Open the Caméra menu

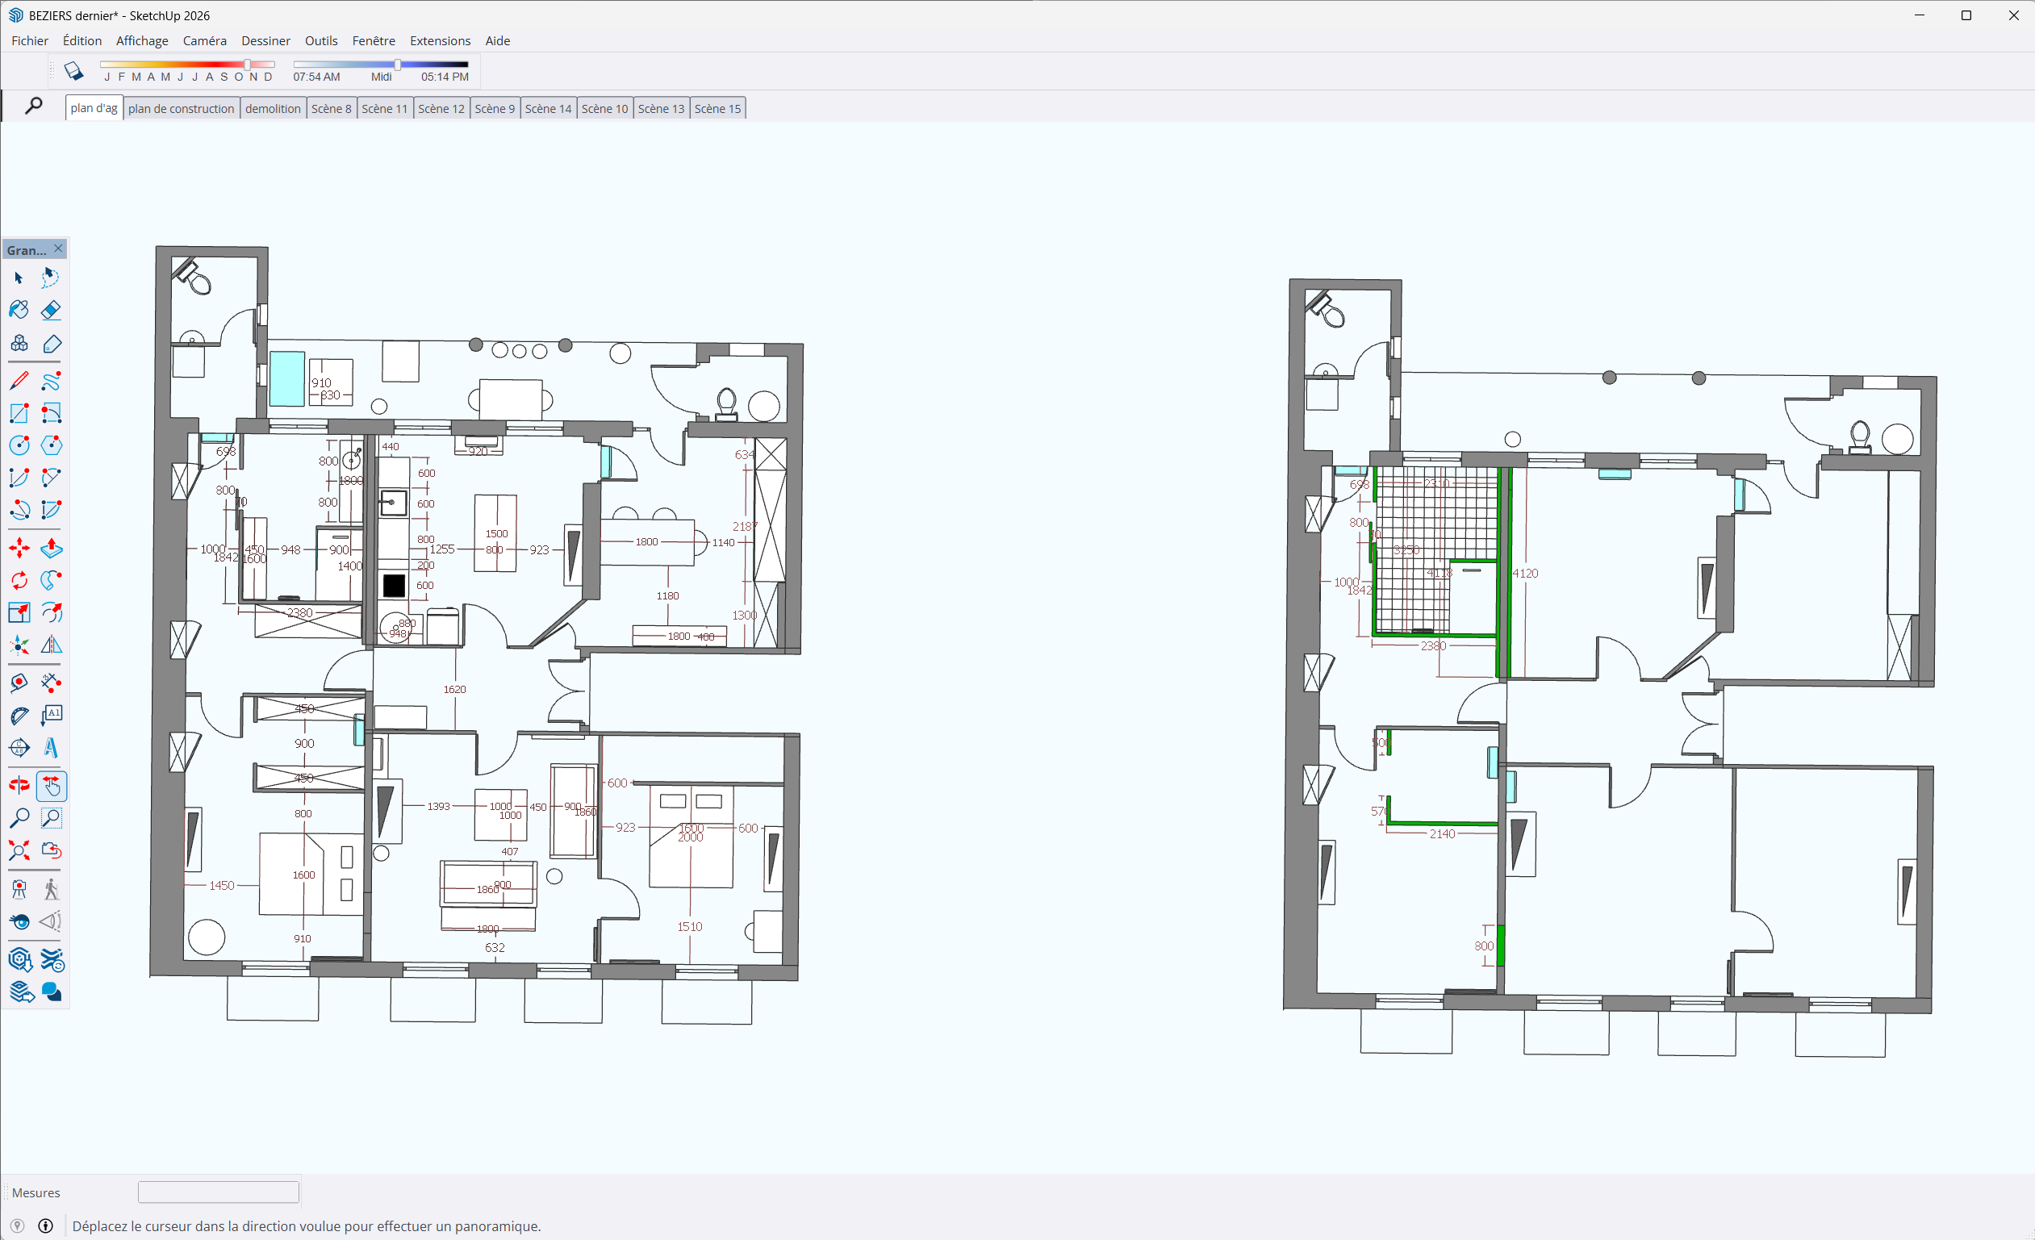point(205,40)
